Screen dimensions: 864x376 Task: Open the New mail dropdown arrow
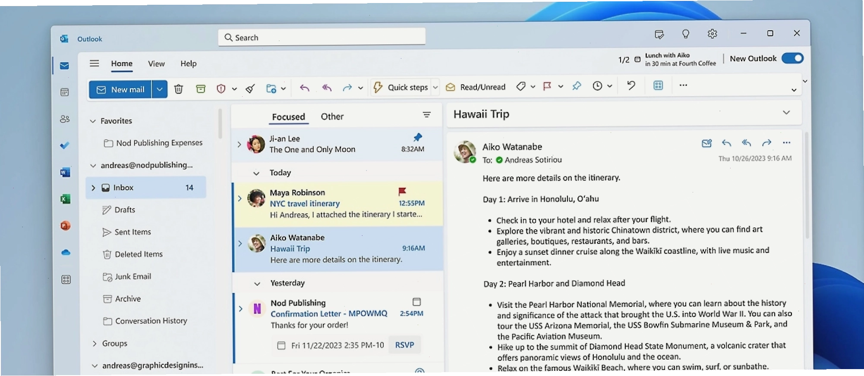pyautogui.click(x=160, y=89)
